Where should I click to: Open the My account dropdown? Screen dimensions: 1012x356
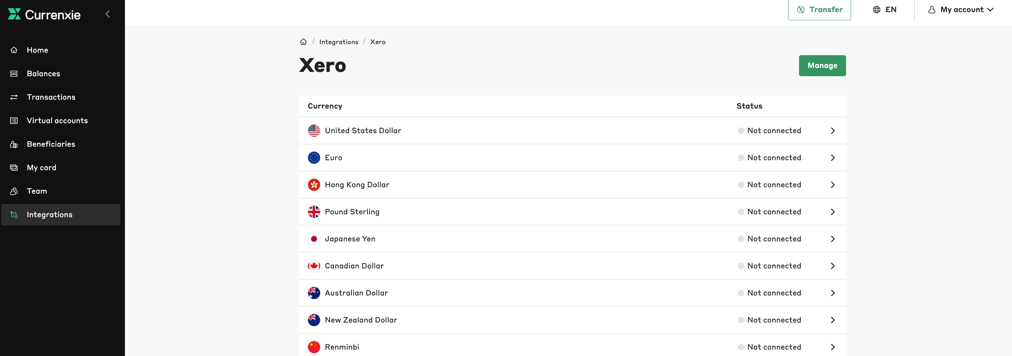pyautogui.click(x=960, y=9)
